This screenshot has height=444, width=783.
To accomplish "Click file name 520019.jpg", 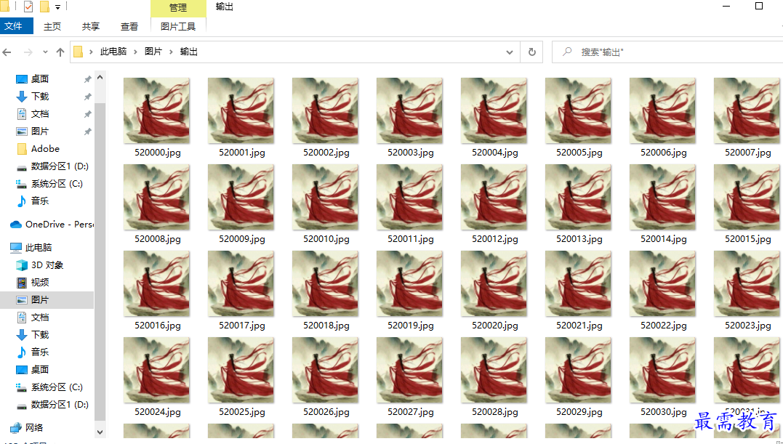I will click(411, 326).
